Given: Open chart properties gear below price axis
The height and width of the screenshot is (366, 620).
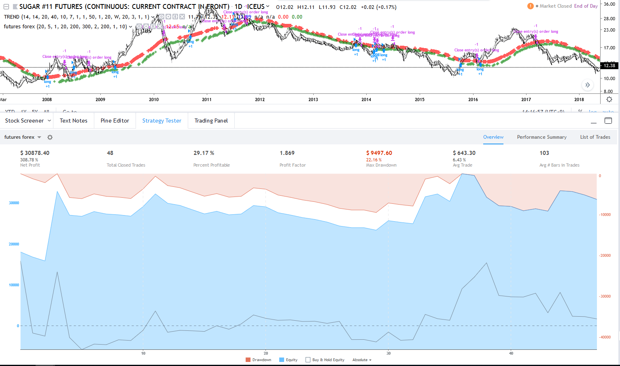Looking at the screenshot, I should point(609,99).
